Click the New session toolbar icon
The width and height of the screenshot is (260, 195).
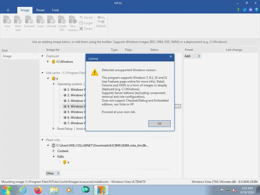pos(73,20)
